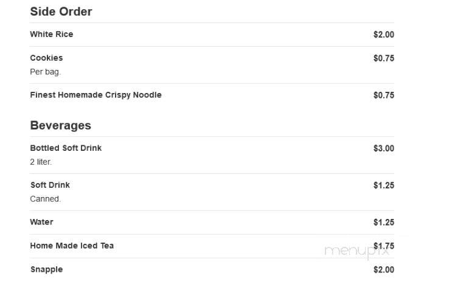Click the $2.00 Snapple price

384,270
